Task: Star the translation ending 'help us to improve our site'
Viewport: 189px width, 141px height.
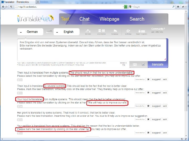Action: coord(148,106)
